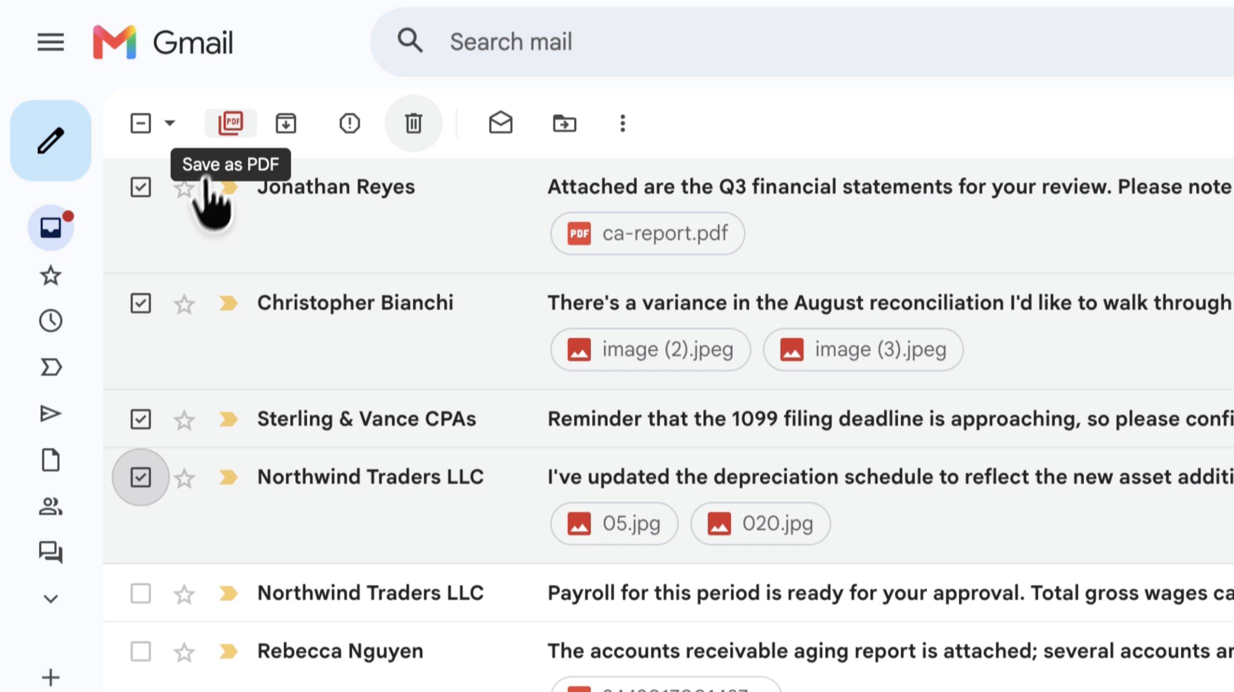Screen dimensions: 1234x692
Task: Open the main menu hamburger icon
Action: [51, 42]
